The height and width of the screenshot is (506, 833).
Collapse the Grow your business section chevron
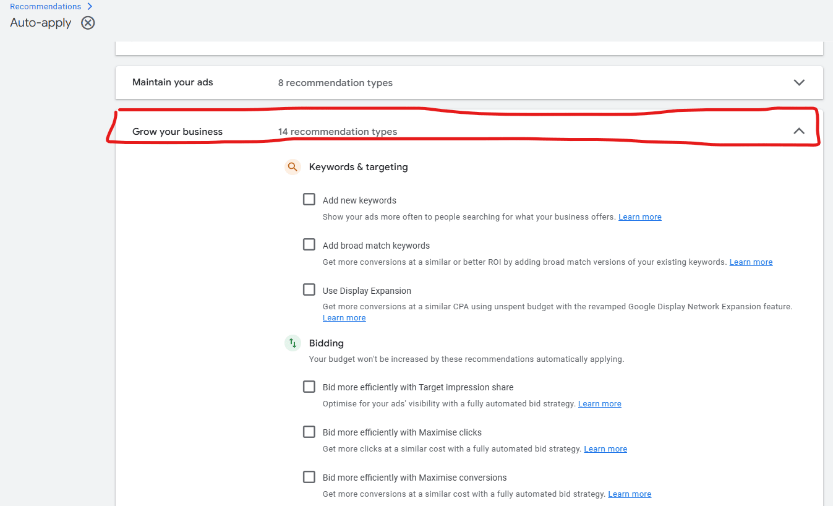click(x=799, y=131)
